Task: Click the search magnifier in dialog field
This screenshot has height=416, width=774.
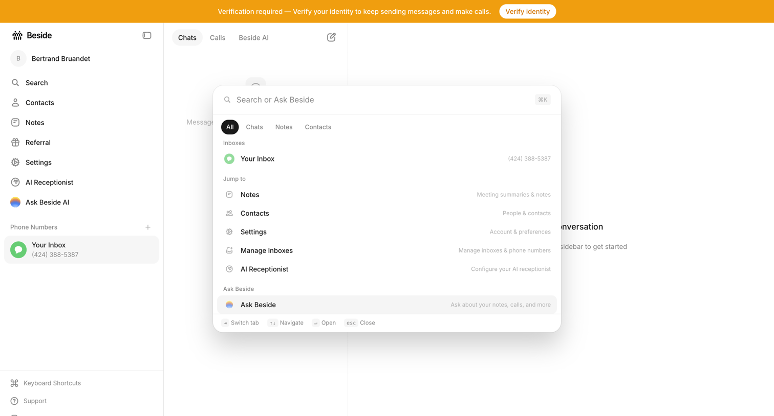Action: click(x=227, y=100)
